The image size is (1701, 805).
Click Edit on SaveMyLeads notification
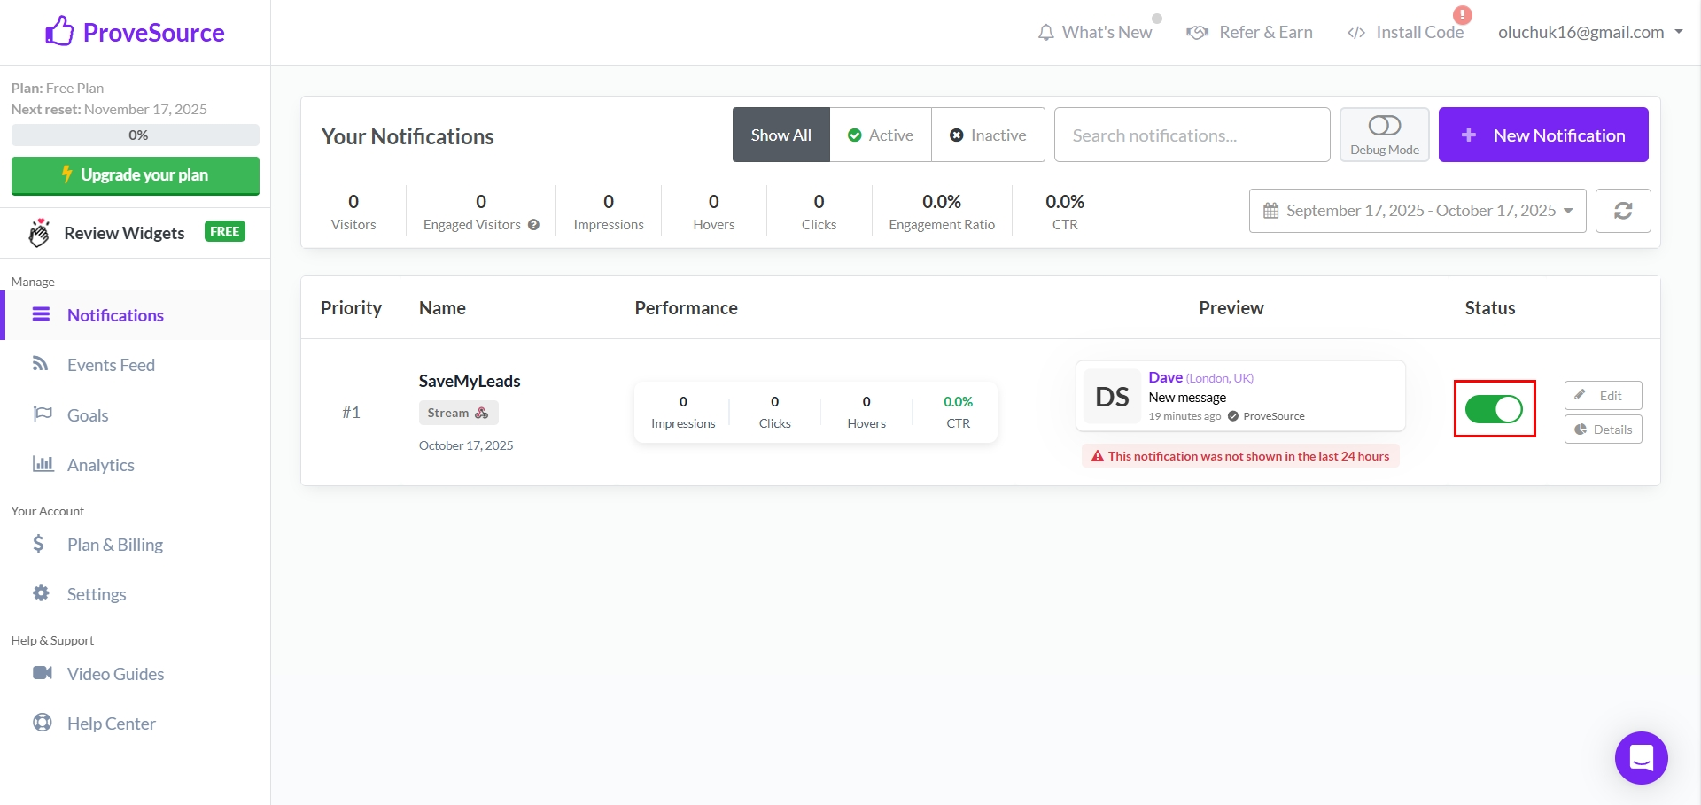1602,395
